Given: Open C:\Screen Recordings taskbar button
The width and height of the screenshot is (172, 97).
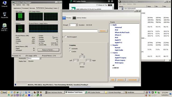Looking at the screenshot, I should click(114, 92).
